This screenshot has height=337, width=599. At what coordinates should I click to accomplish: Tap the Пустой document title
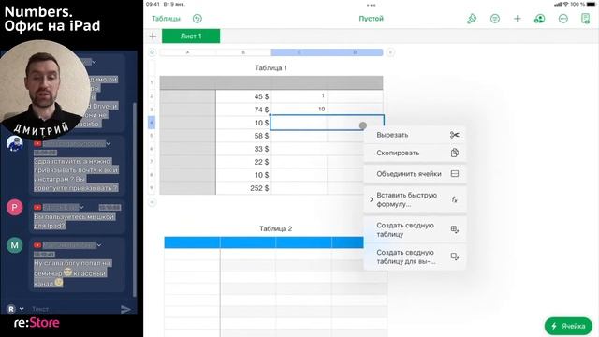371,19
